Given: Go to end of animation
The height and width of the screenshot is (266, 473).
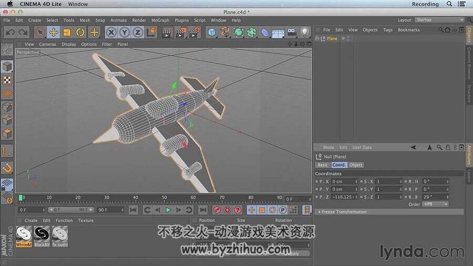Looking at the screenshot, I should point(203,210).
